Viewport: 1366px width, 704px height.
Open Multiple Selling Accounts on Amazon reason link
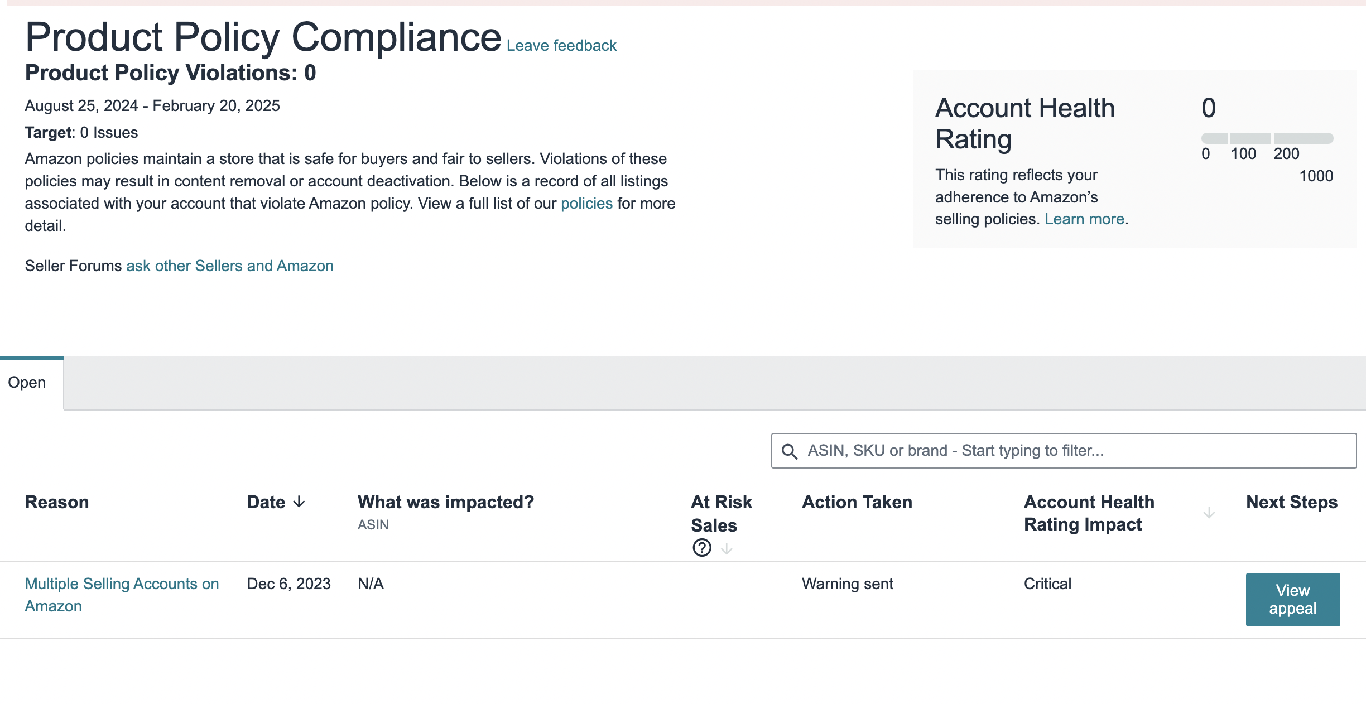122,595
